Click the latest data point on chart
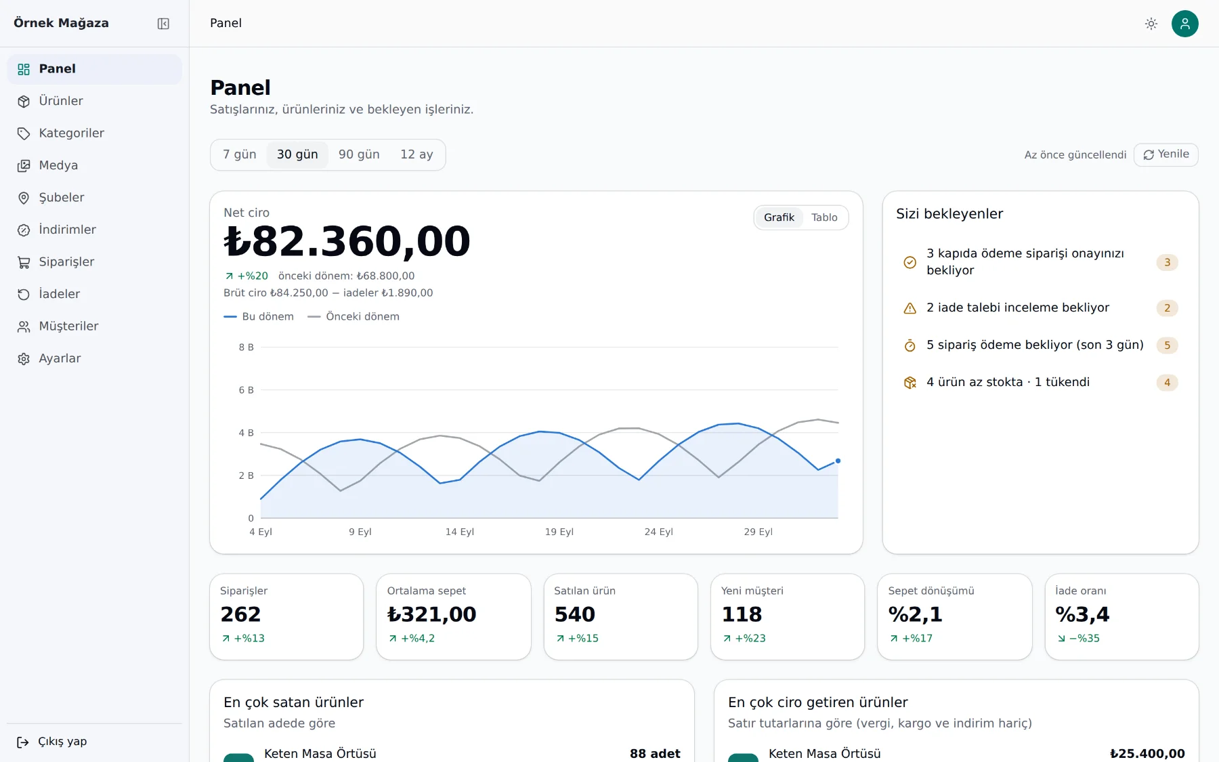 (x=838, y=461)
